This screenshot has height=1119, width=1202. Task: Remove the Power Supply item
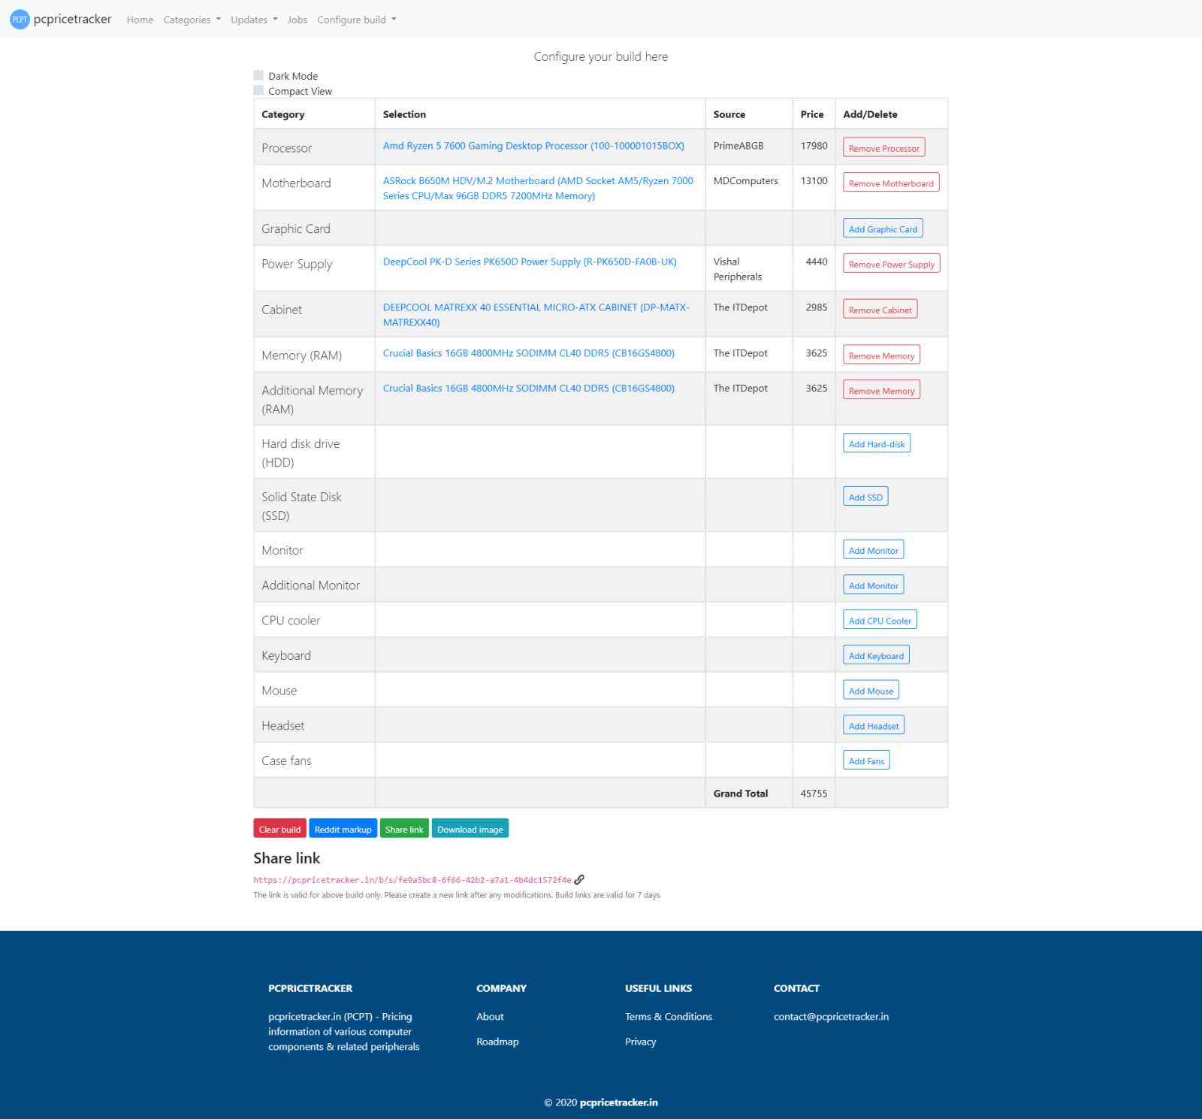tap(892, 264)
